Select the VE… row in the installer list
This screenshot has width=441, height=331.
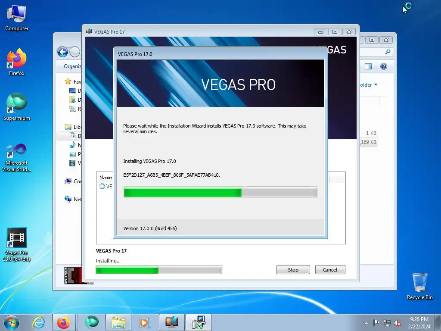(106, 186)
